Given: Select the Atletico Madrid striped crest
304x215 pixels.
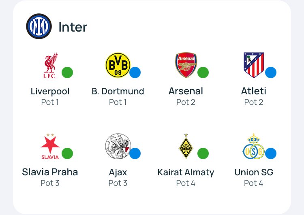Looking at the screenshot, I should [254, 65].
